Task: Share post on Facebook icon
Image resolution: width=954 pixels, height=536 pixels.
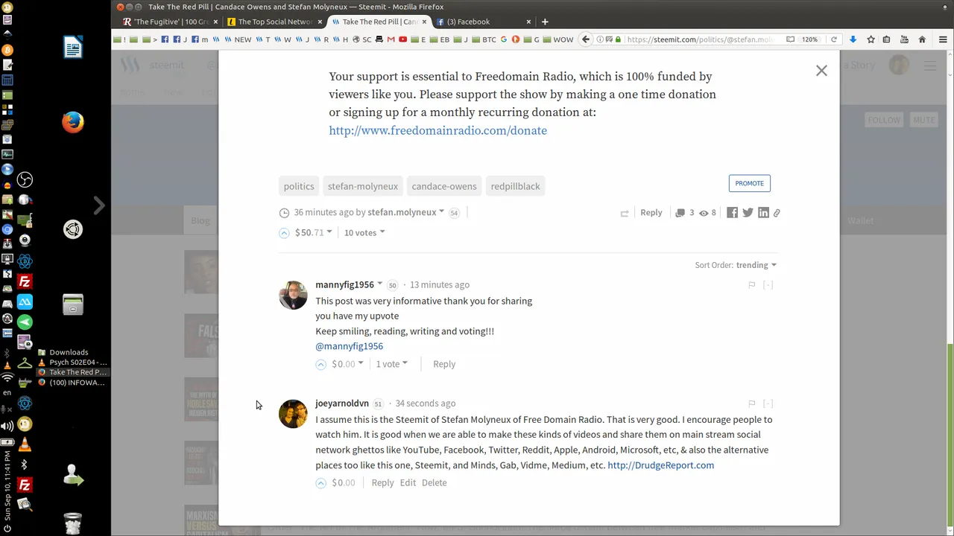Action: click(732, 213)
